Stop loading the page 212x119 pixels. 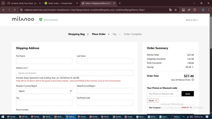[x=15, y=10]
